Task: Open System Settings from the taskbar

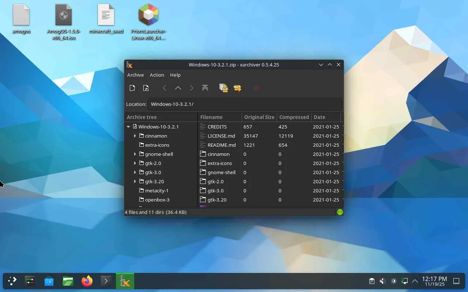Action: coord(30,281)
